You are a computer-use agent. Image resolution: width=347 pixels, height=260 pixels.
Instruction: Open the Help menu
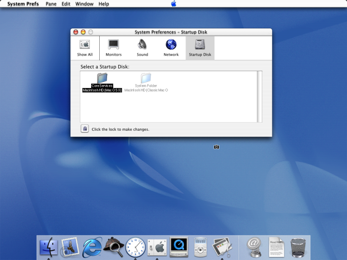click(104, 4)
